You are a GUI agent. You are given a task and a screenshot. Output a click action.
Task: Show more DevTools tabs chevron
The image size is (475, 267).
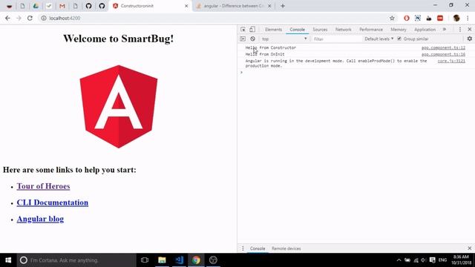[x=445, y=30]
